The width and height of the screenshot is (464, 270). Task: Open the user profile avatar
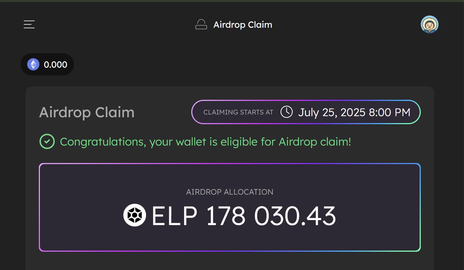(430, 24)
